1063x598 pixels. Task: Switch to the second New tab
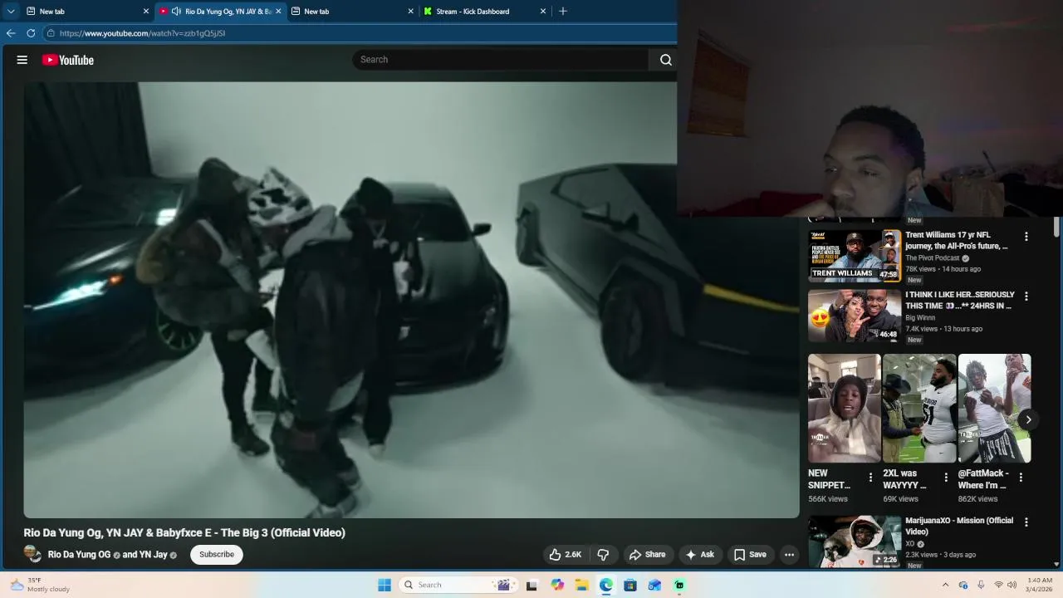click(351, 12)
